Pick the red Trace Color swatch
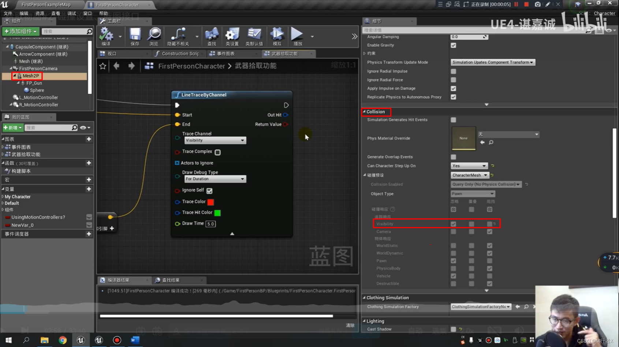The width and height of the screenshot is (619, 347). pyautogui.click(x=210, y=202)
